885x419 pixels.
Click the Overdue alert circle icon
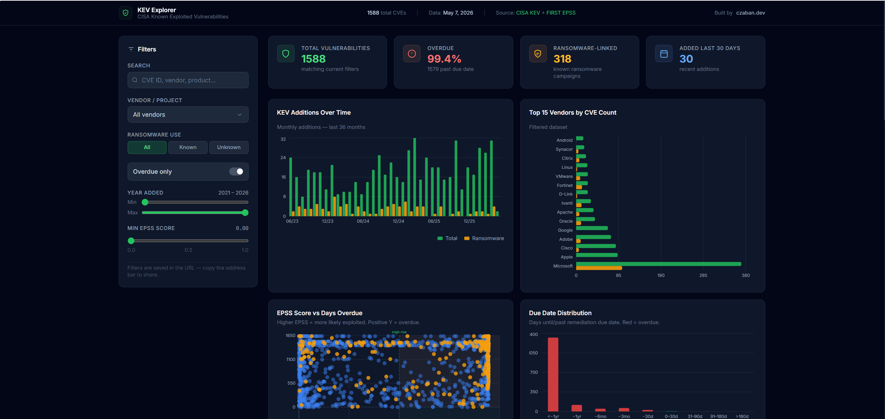pyautogui.click(x=412, y=54)
